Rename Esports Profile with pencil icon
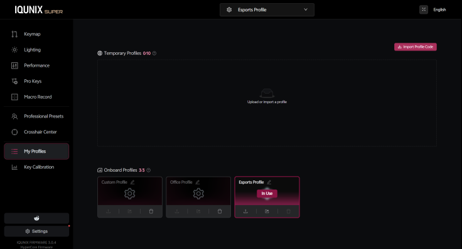 point(269,182)
